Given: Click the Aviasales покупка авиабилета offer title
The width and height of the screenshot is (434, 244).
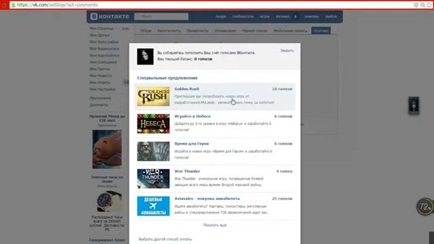Looking at the screenshot, I should (207, 199).
